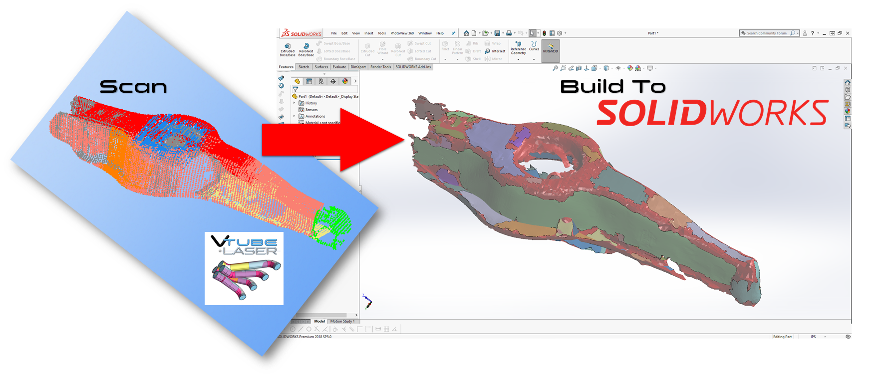Expand the History tree node
This screenshot has height=377, width=892.
tap(294, 103)
